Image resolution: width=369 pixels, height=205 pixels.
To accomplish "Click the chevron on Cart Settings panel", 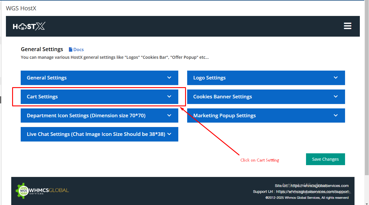I will point(169,97).
